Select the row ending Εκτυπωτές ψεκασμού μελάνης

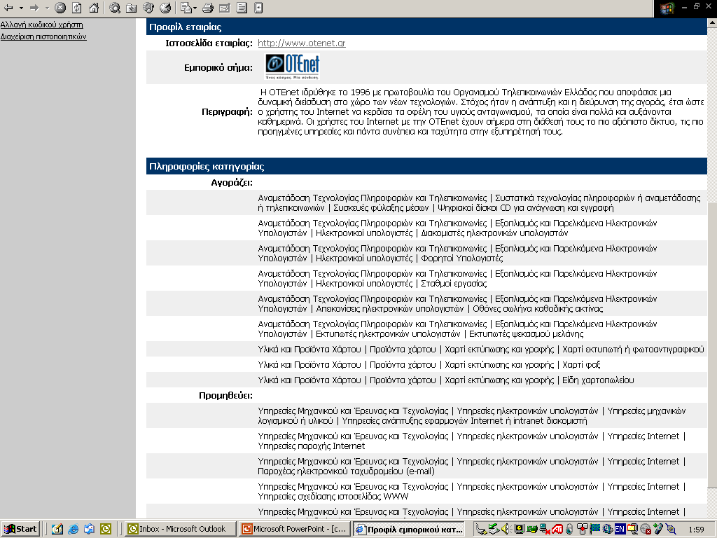[426, 329]
